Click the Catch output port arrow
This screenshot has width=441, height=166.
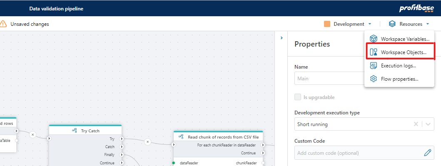122,146
